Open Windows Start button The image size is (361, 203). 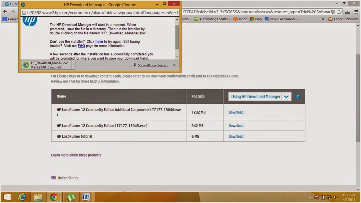7,197
